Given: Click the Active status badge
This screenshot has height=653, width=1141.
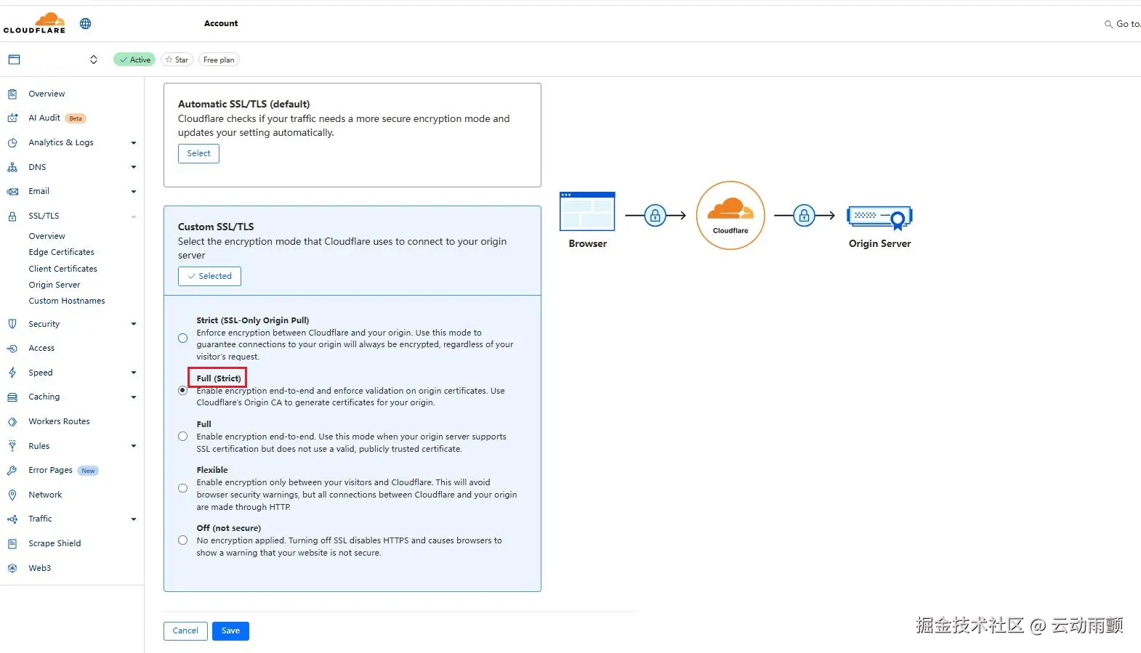Looking at the screenshot, I should point(134,60).
